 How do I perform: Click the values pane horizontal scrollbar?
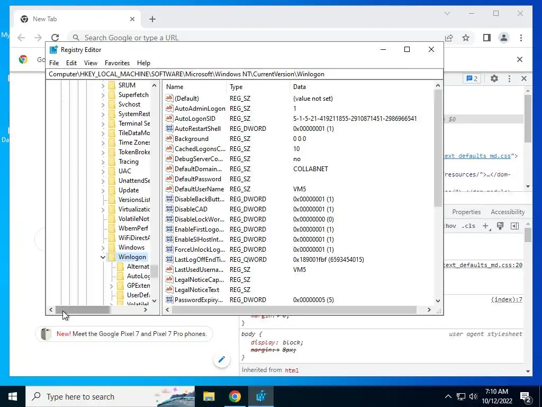click(x=294, y=309)
